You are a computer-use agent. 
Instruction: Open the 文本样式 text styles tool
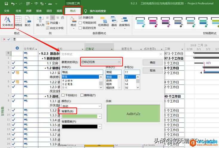click(7, 21)
